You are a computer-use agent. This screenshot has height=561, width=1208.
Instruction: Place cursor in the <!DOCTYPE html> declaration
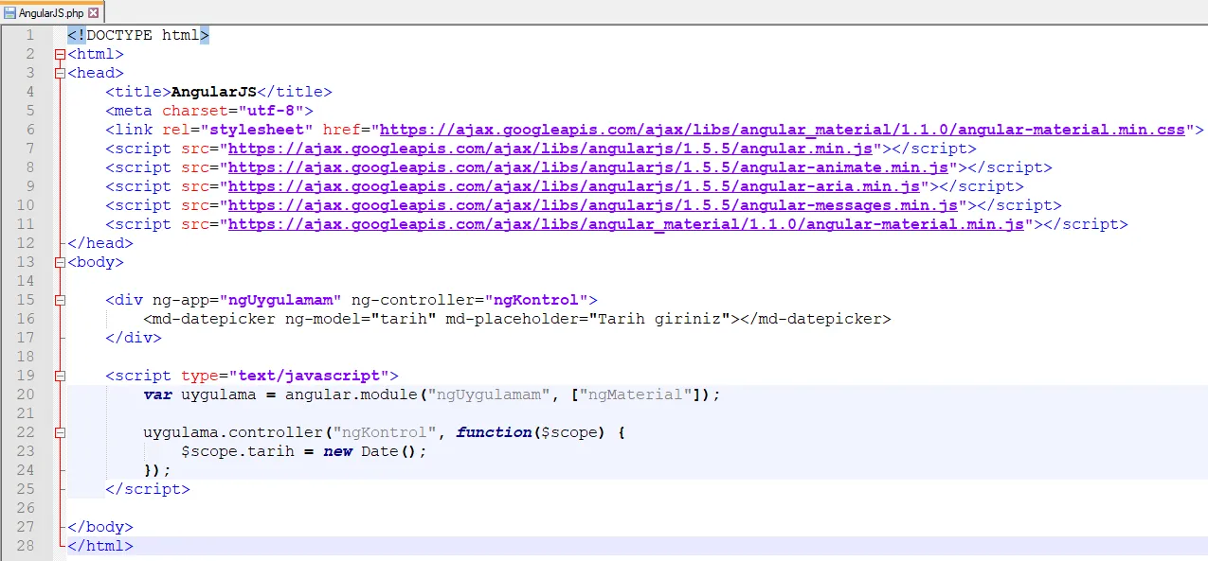(x=138, y=35)
